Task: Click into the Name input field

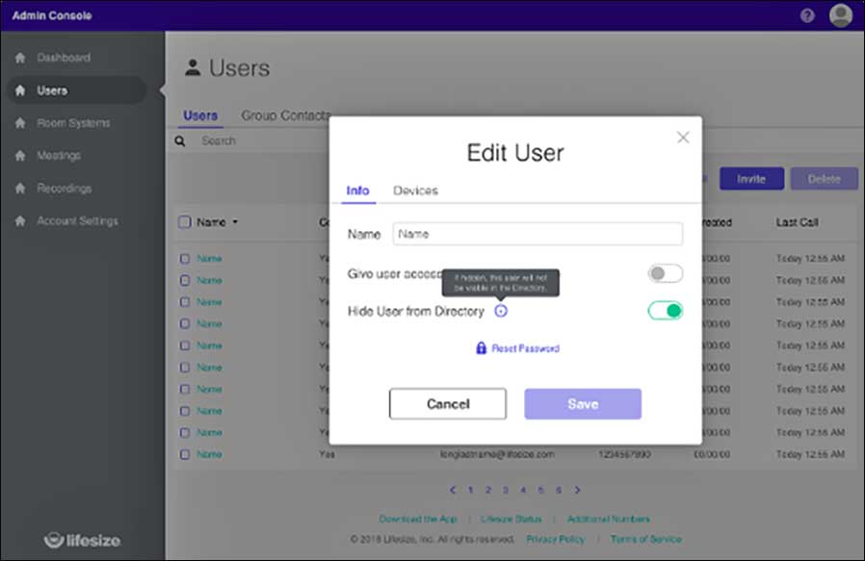Action: click(x=537, y=234)
